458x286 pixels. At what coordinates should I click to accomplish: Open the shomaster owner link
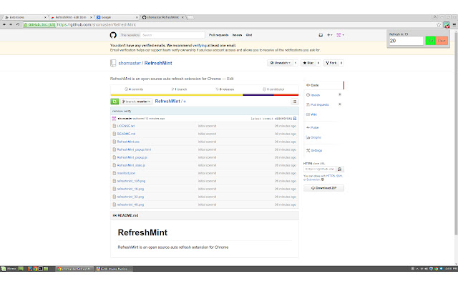point(130,63)
